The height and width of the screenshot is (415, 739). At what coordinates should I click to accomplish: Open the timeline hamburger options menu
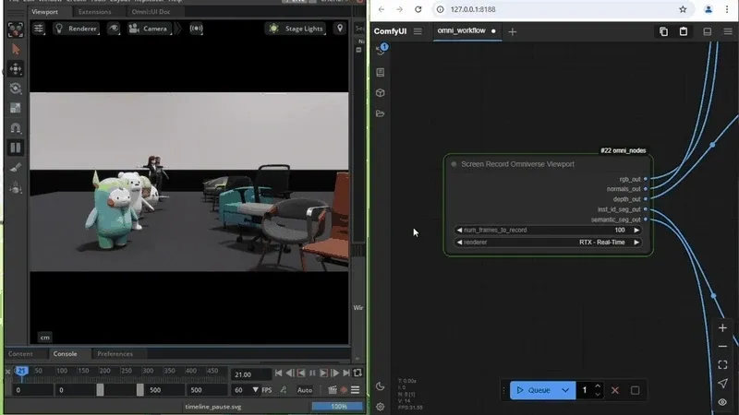click(x=356, y=389)
